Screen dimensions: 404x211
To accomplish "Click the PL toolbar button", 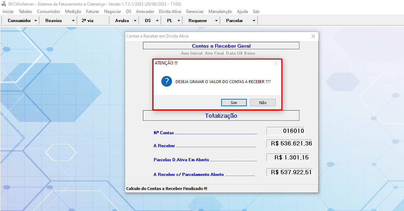I will point(169,21).
